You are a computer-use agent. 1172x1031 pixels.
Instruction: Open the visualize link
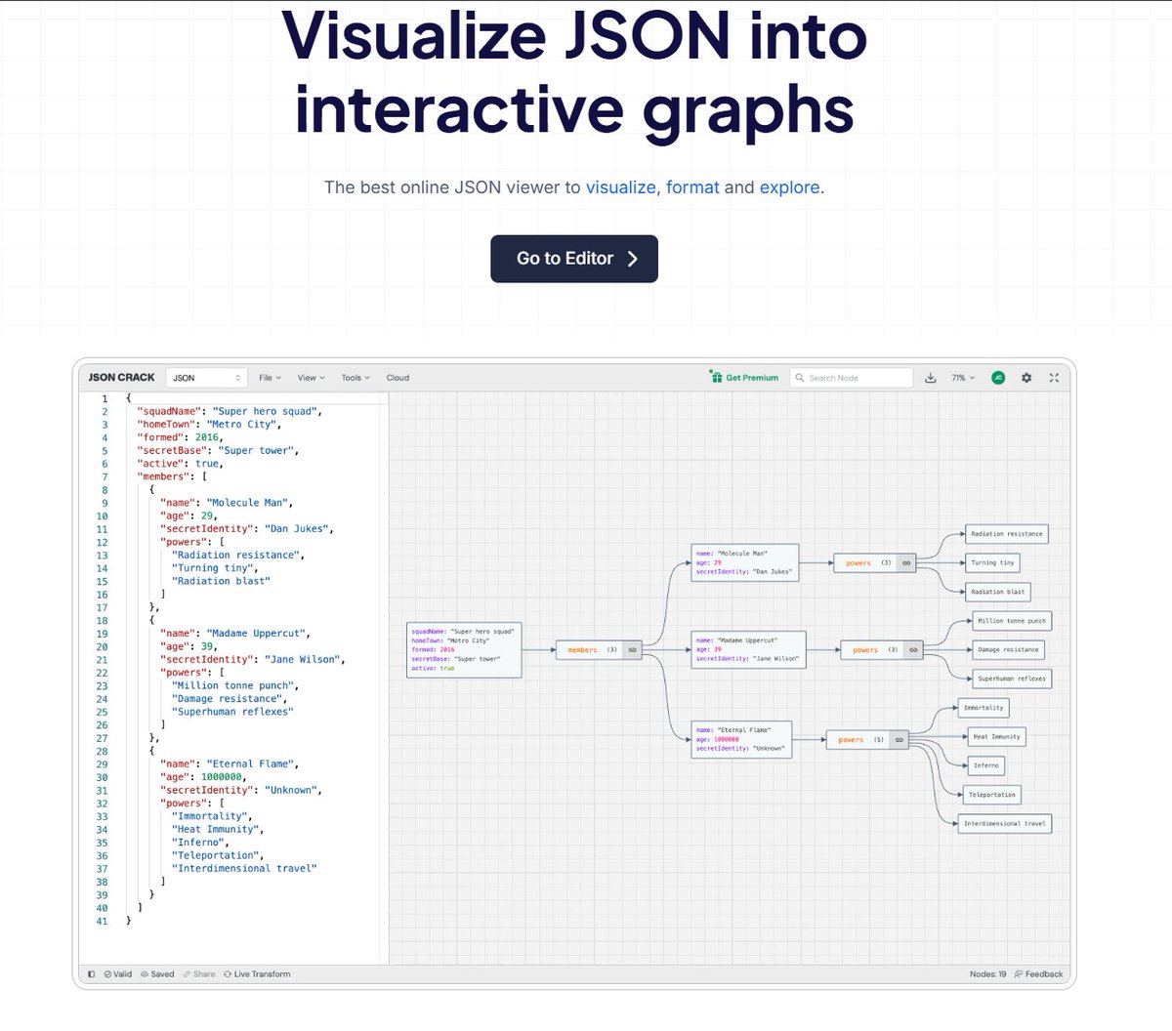(x=620, y=186)
